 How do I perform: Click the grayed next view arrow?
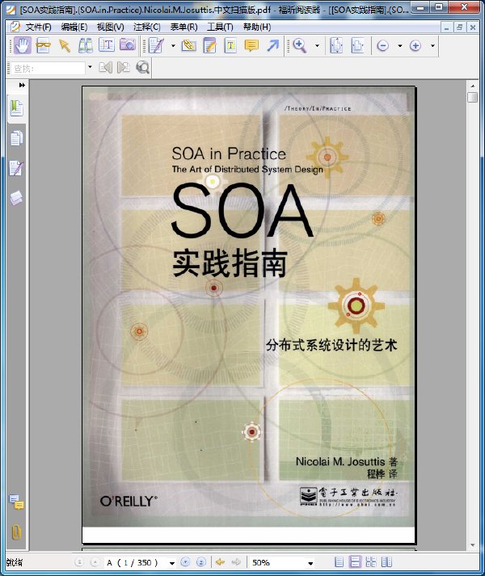(x=236, y=562)
